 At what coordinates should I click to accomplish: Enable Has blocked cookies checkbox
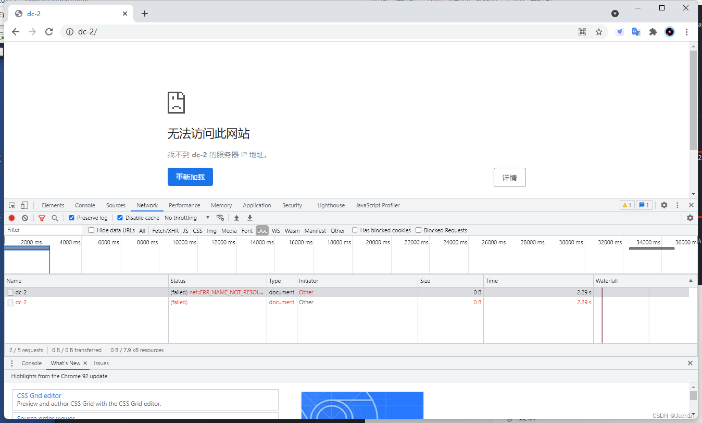[355, 230]
